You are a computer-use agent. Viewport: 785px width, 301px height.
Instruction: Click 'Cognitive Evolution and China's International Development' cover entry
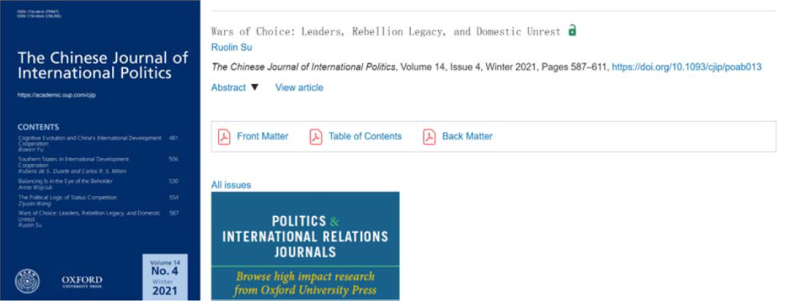pyautogui.click(x=89, y=141)
